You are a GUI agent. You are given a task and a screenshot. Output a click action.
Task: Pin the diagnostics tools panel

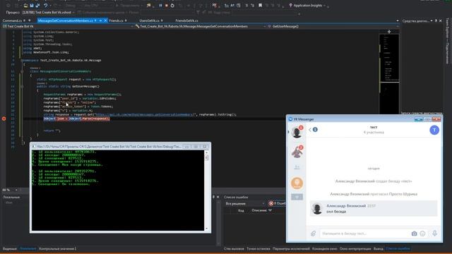(436, 20)
